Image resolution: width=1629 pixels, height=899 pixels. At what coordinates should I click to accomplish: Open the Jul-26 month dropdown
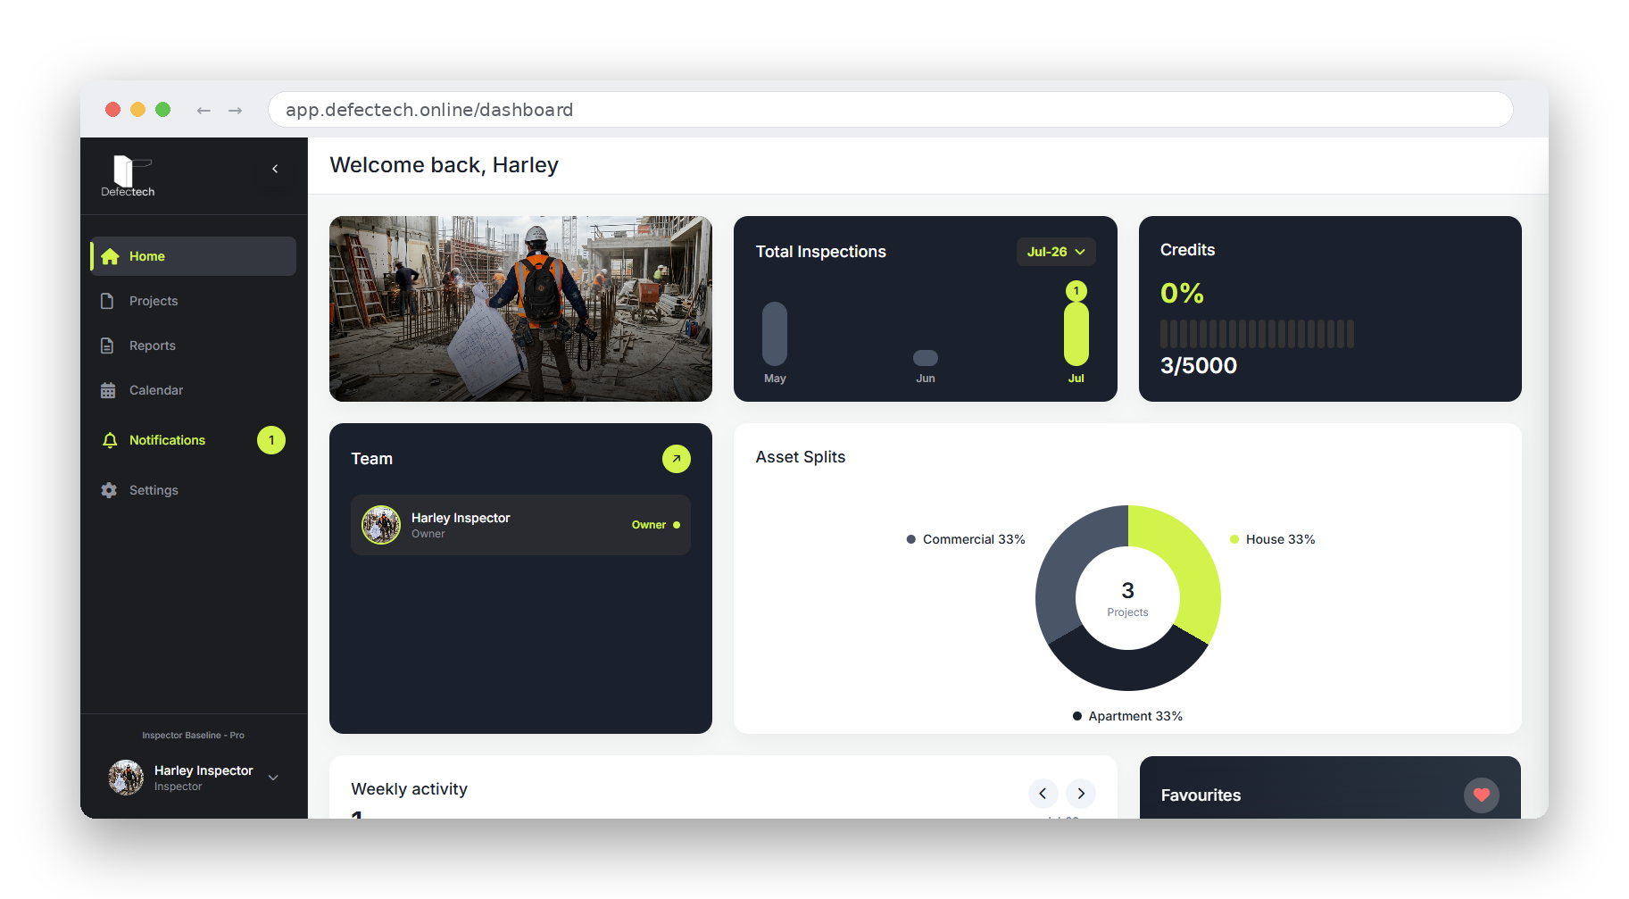pos(1056,252)
